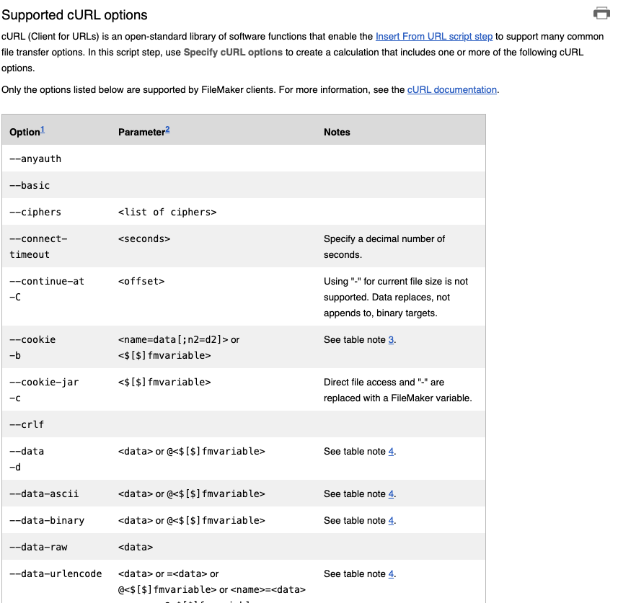The image size is (618, 603).
Task: Open table note 4 in the --data -d row
Action: [391, 452]
